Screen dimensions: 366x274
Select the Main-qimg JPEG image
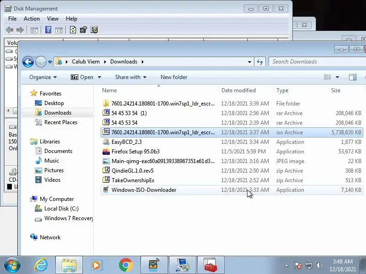(x=232, y=161)
